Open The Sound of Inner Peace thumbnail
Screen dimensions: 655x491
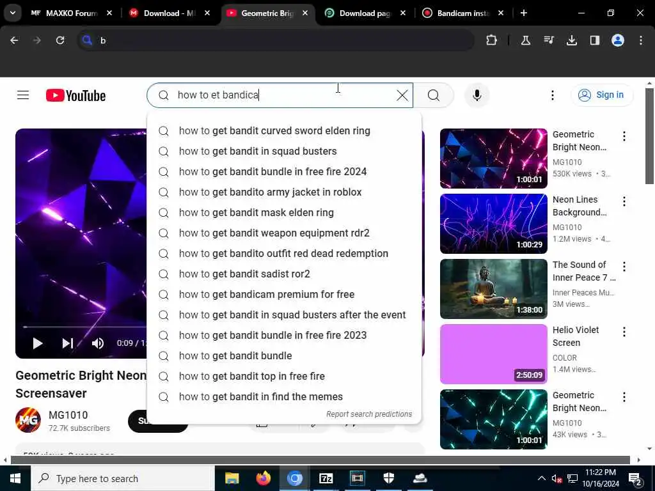point(493,289)
